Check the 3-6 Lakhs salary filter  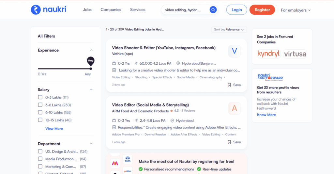(40, 105)
